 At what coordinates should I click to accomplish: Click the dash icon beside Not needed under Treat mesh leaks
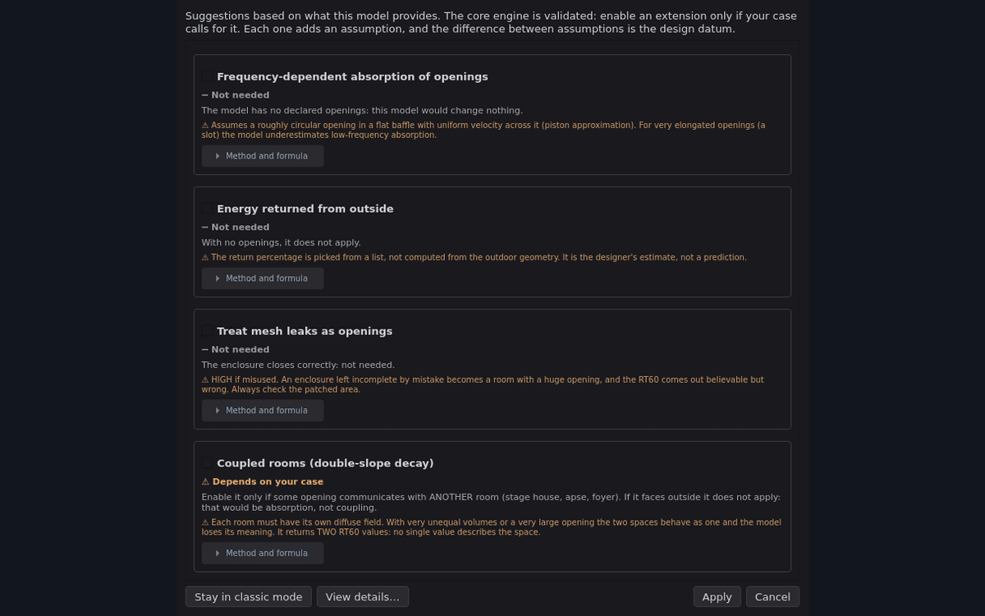tap(205, 350)
